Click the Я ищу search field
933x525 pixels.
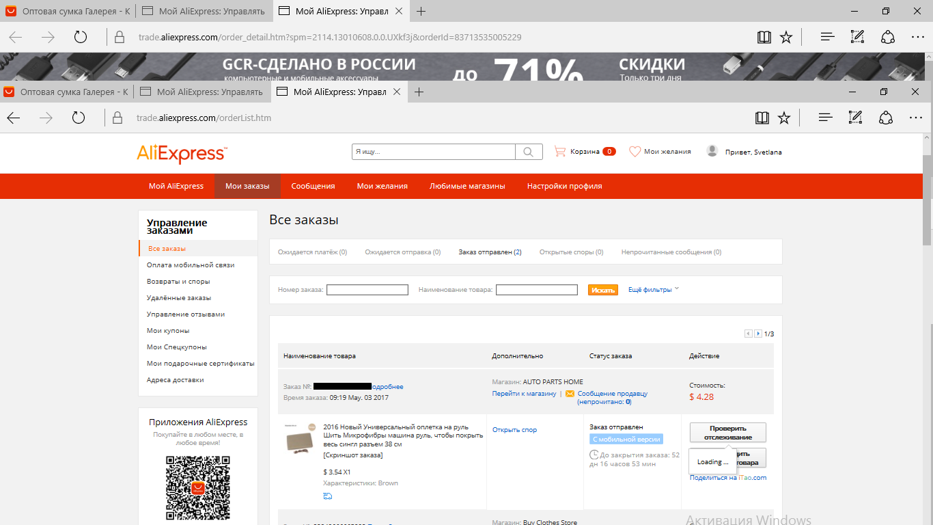[x=434, y=152]
